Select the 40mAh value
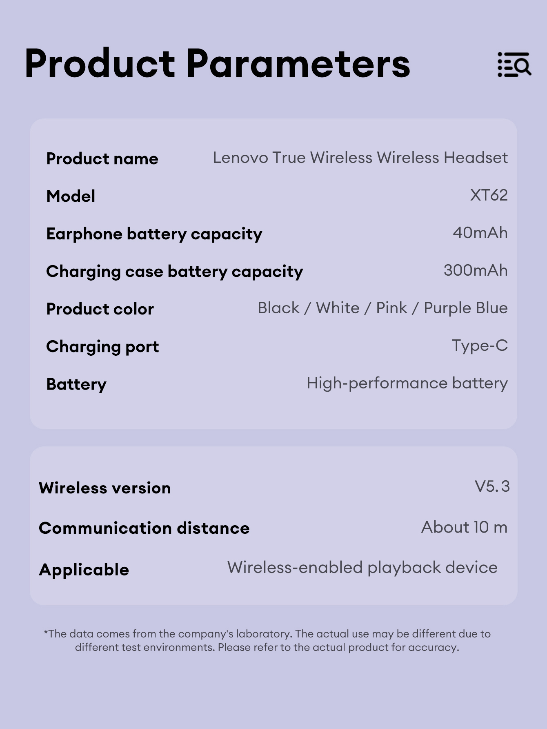The image size is (547, 729). 480,233
